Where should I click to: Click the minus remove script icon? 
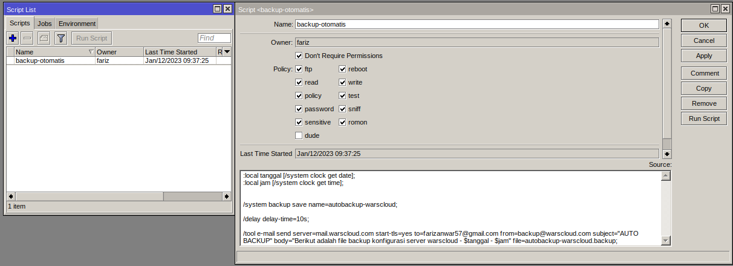(27, 38)
